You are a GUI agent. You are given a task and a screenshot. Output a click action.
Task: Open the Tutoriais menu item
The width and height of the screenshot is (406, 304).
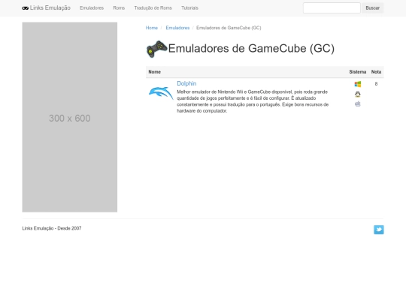coord(189,8)
